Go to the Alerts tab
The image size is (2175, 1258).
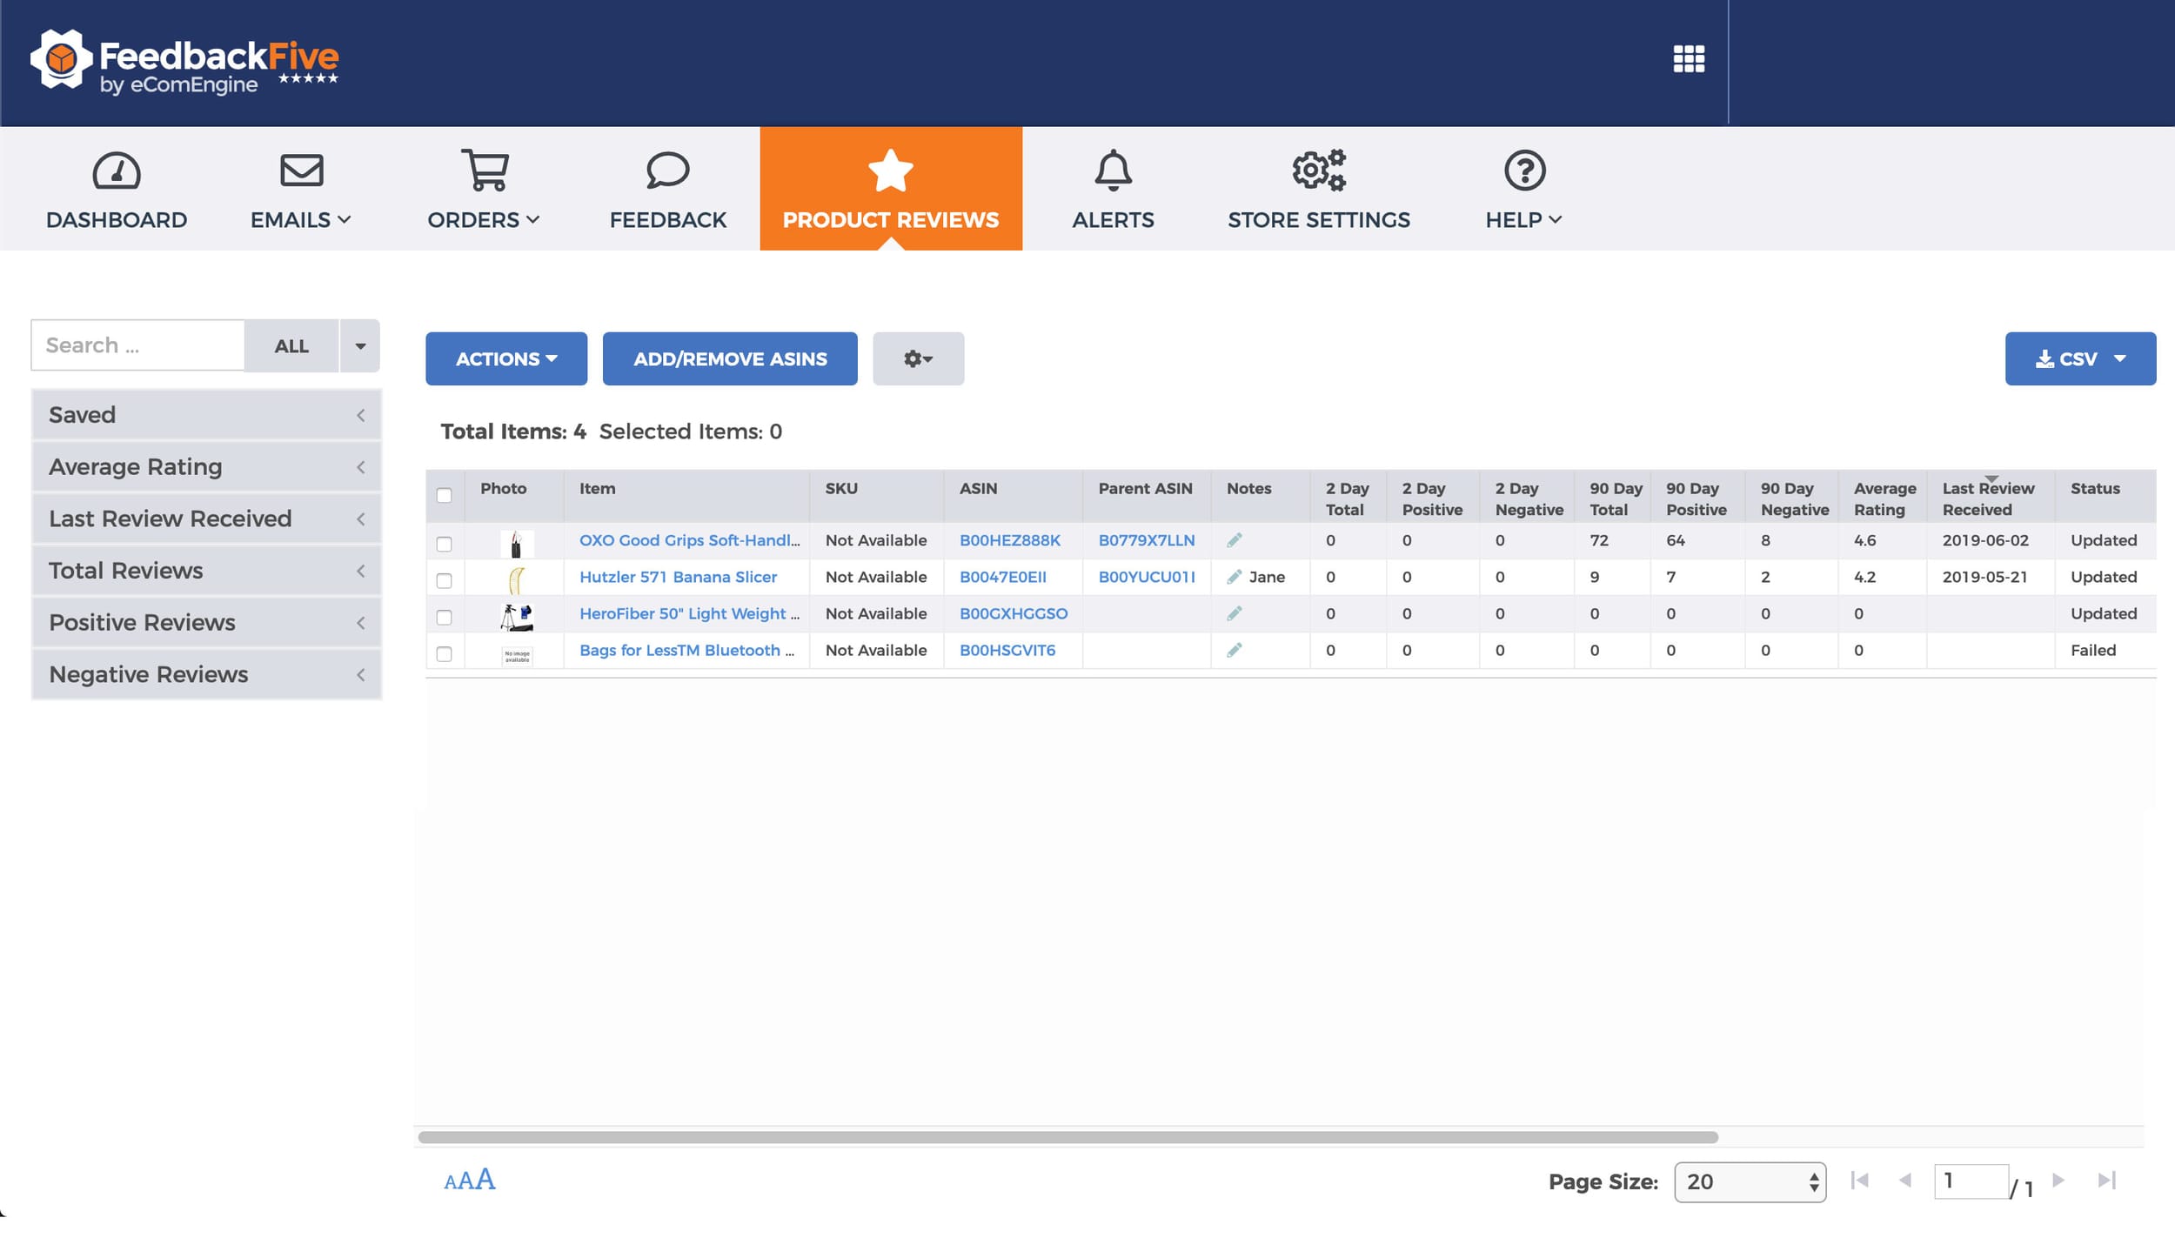point(1113,189)
